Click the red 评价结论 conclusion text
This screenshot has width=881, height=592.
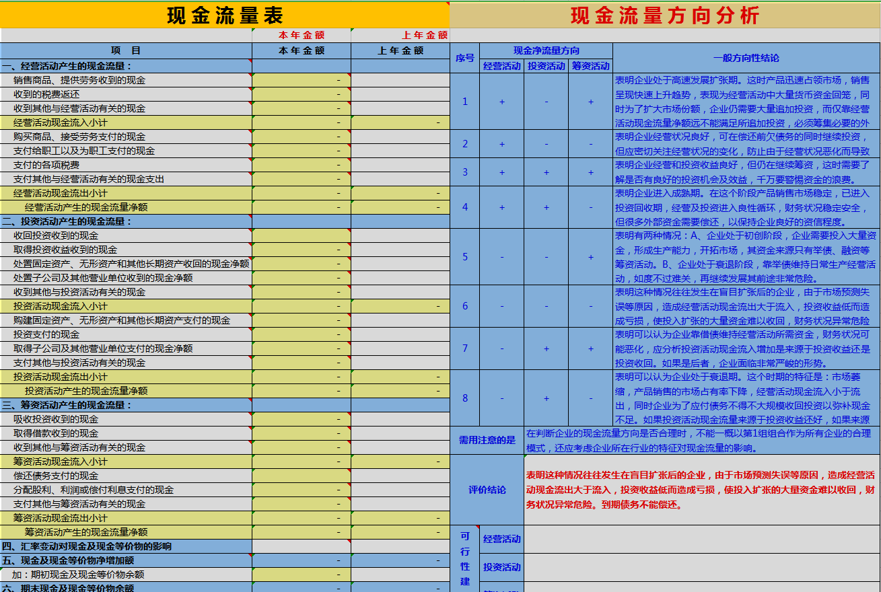(702, 490)
